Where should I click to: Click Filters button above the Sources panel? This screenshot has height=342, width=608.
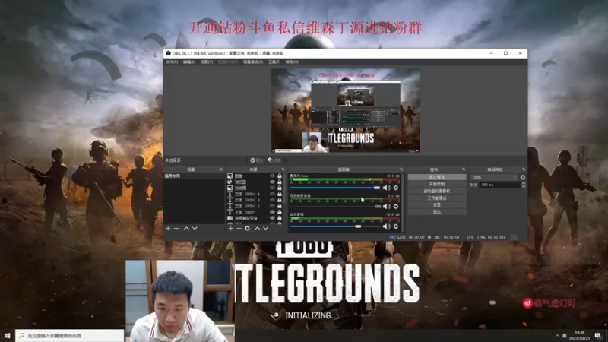click(274, 160)
